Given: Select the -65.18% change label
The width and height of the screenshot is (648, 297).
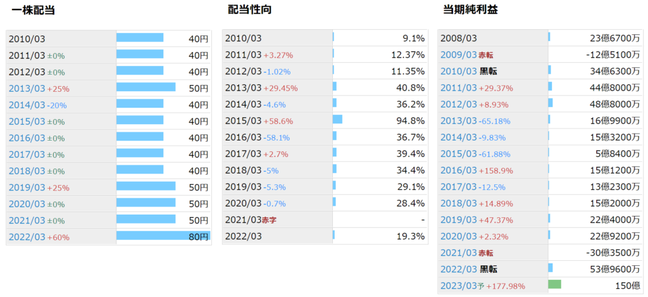Looking at the screenshot, I should (494, 121).
